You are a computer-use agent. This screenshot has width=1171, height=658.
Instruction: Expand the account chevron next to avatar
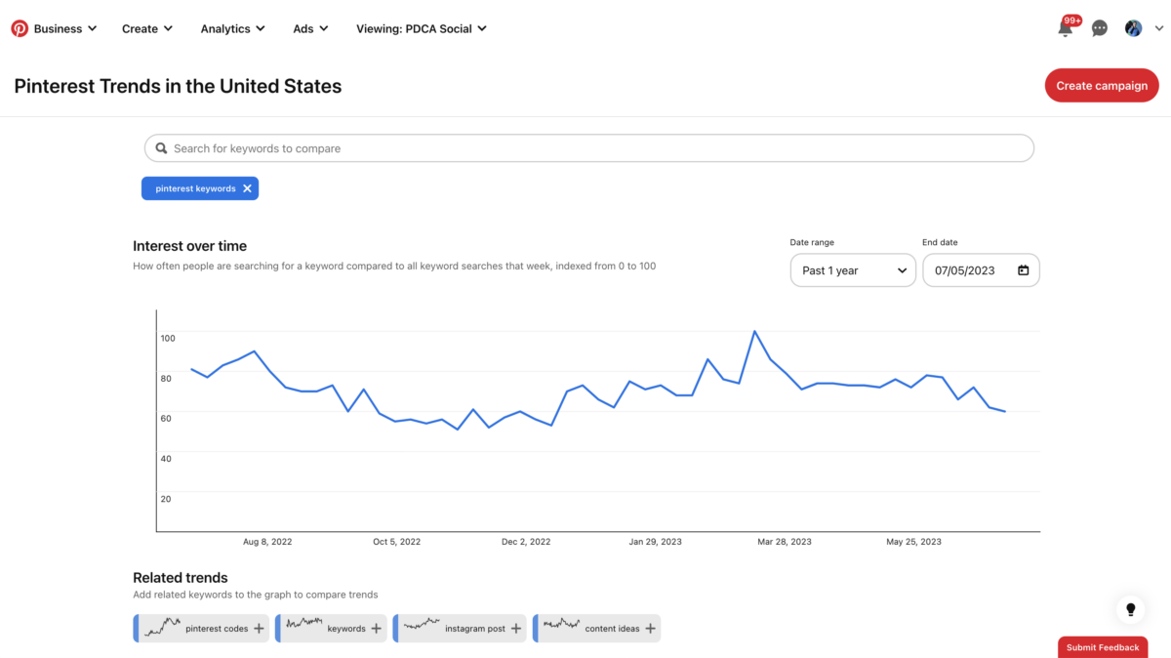[x=1158, y=29]
